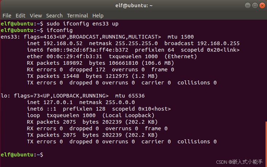Click loopback address 127.0.0.1
The image size is (267, 167).
(x=58, y=102)
